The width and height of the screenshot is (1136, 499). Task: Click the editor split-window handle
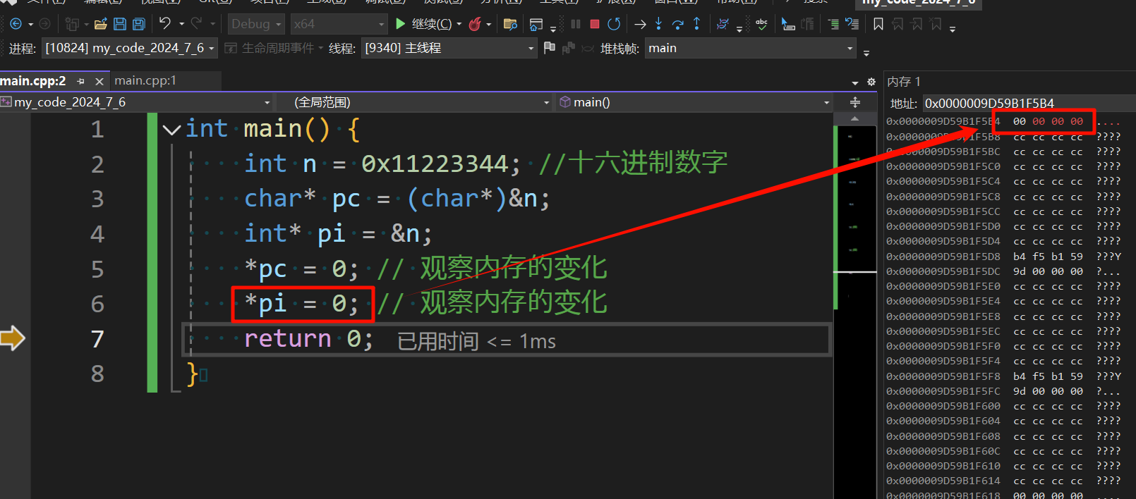coord(854,102)
